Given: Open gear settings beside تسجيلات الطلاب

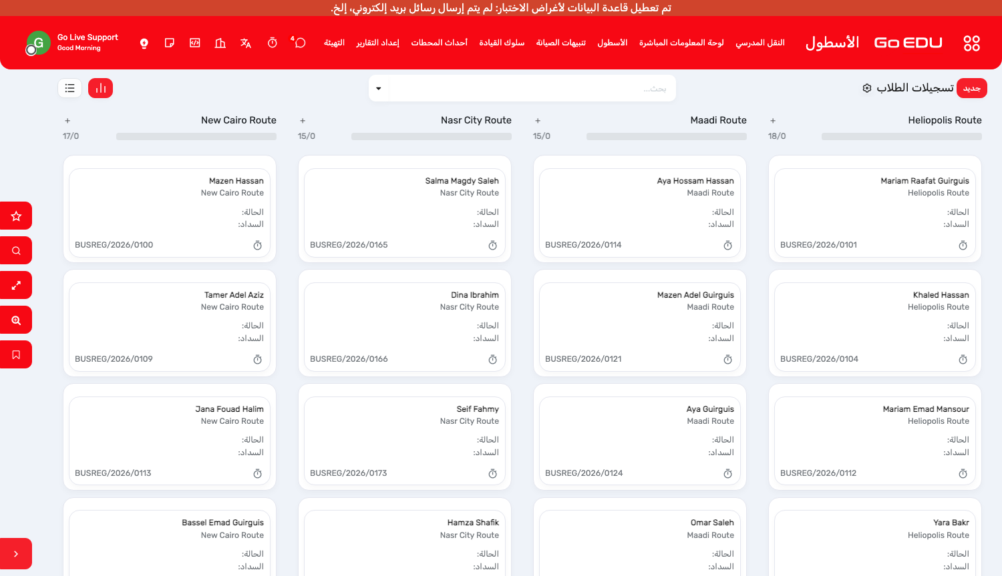Looking at the screenshot, I should coord(867,88).
